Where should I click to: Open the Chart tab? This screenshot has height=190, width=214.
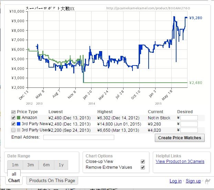14,181
